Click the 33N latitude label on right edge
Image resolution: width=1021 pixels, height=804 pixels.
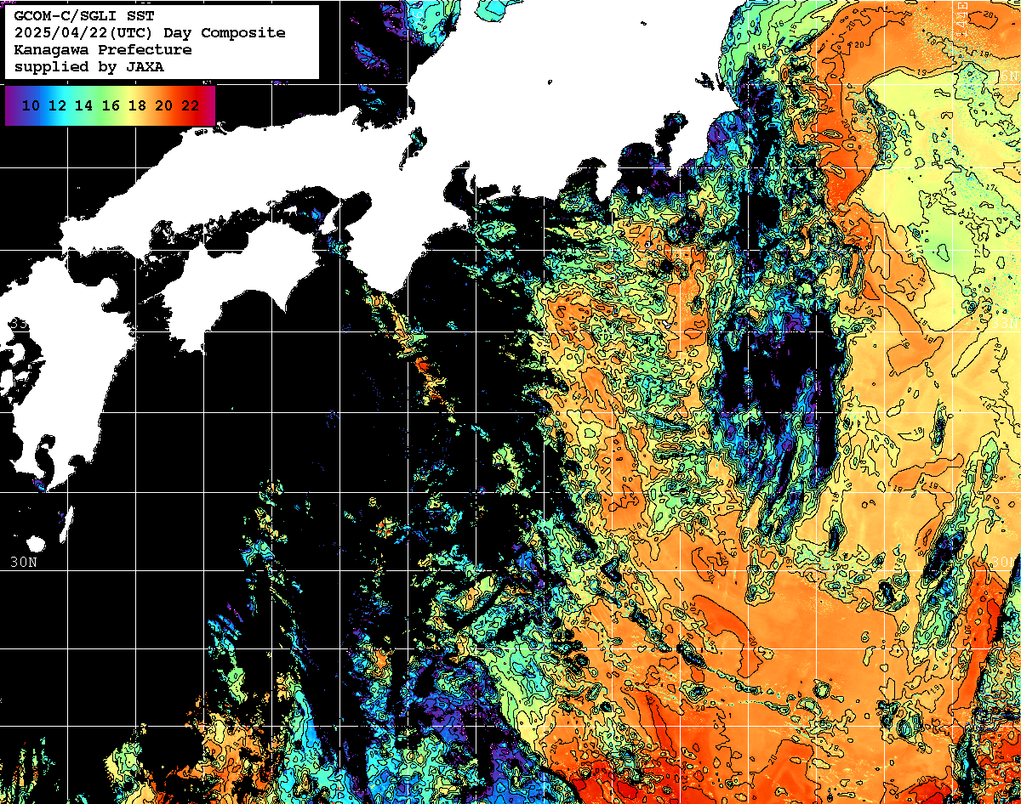click(1004, 324)
